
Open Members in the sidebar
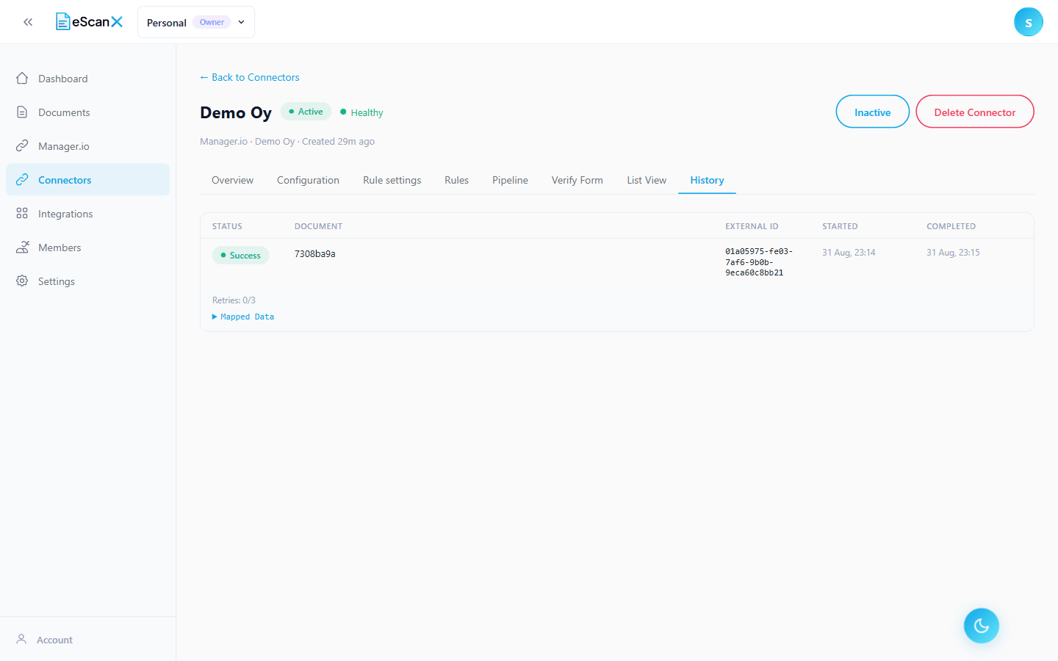point(88,248)
